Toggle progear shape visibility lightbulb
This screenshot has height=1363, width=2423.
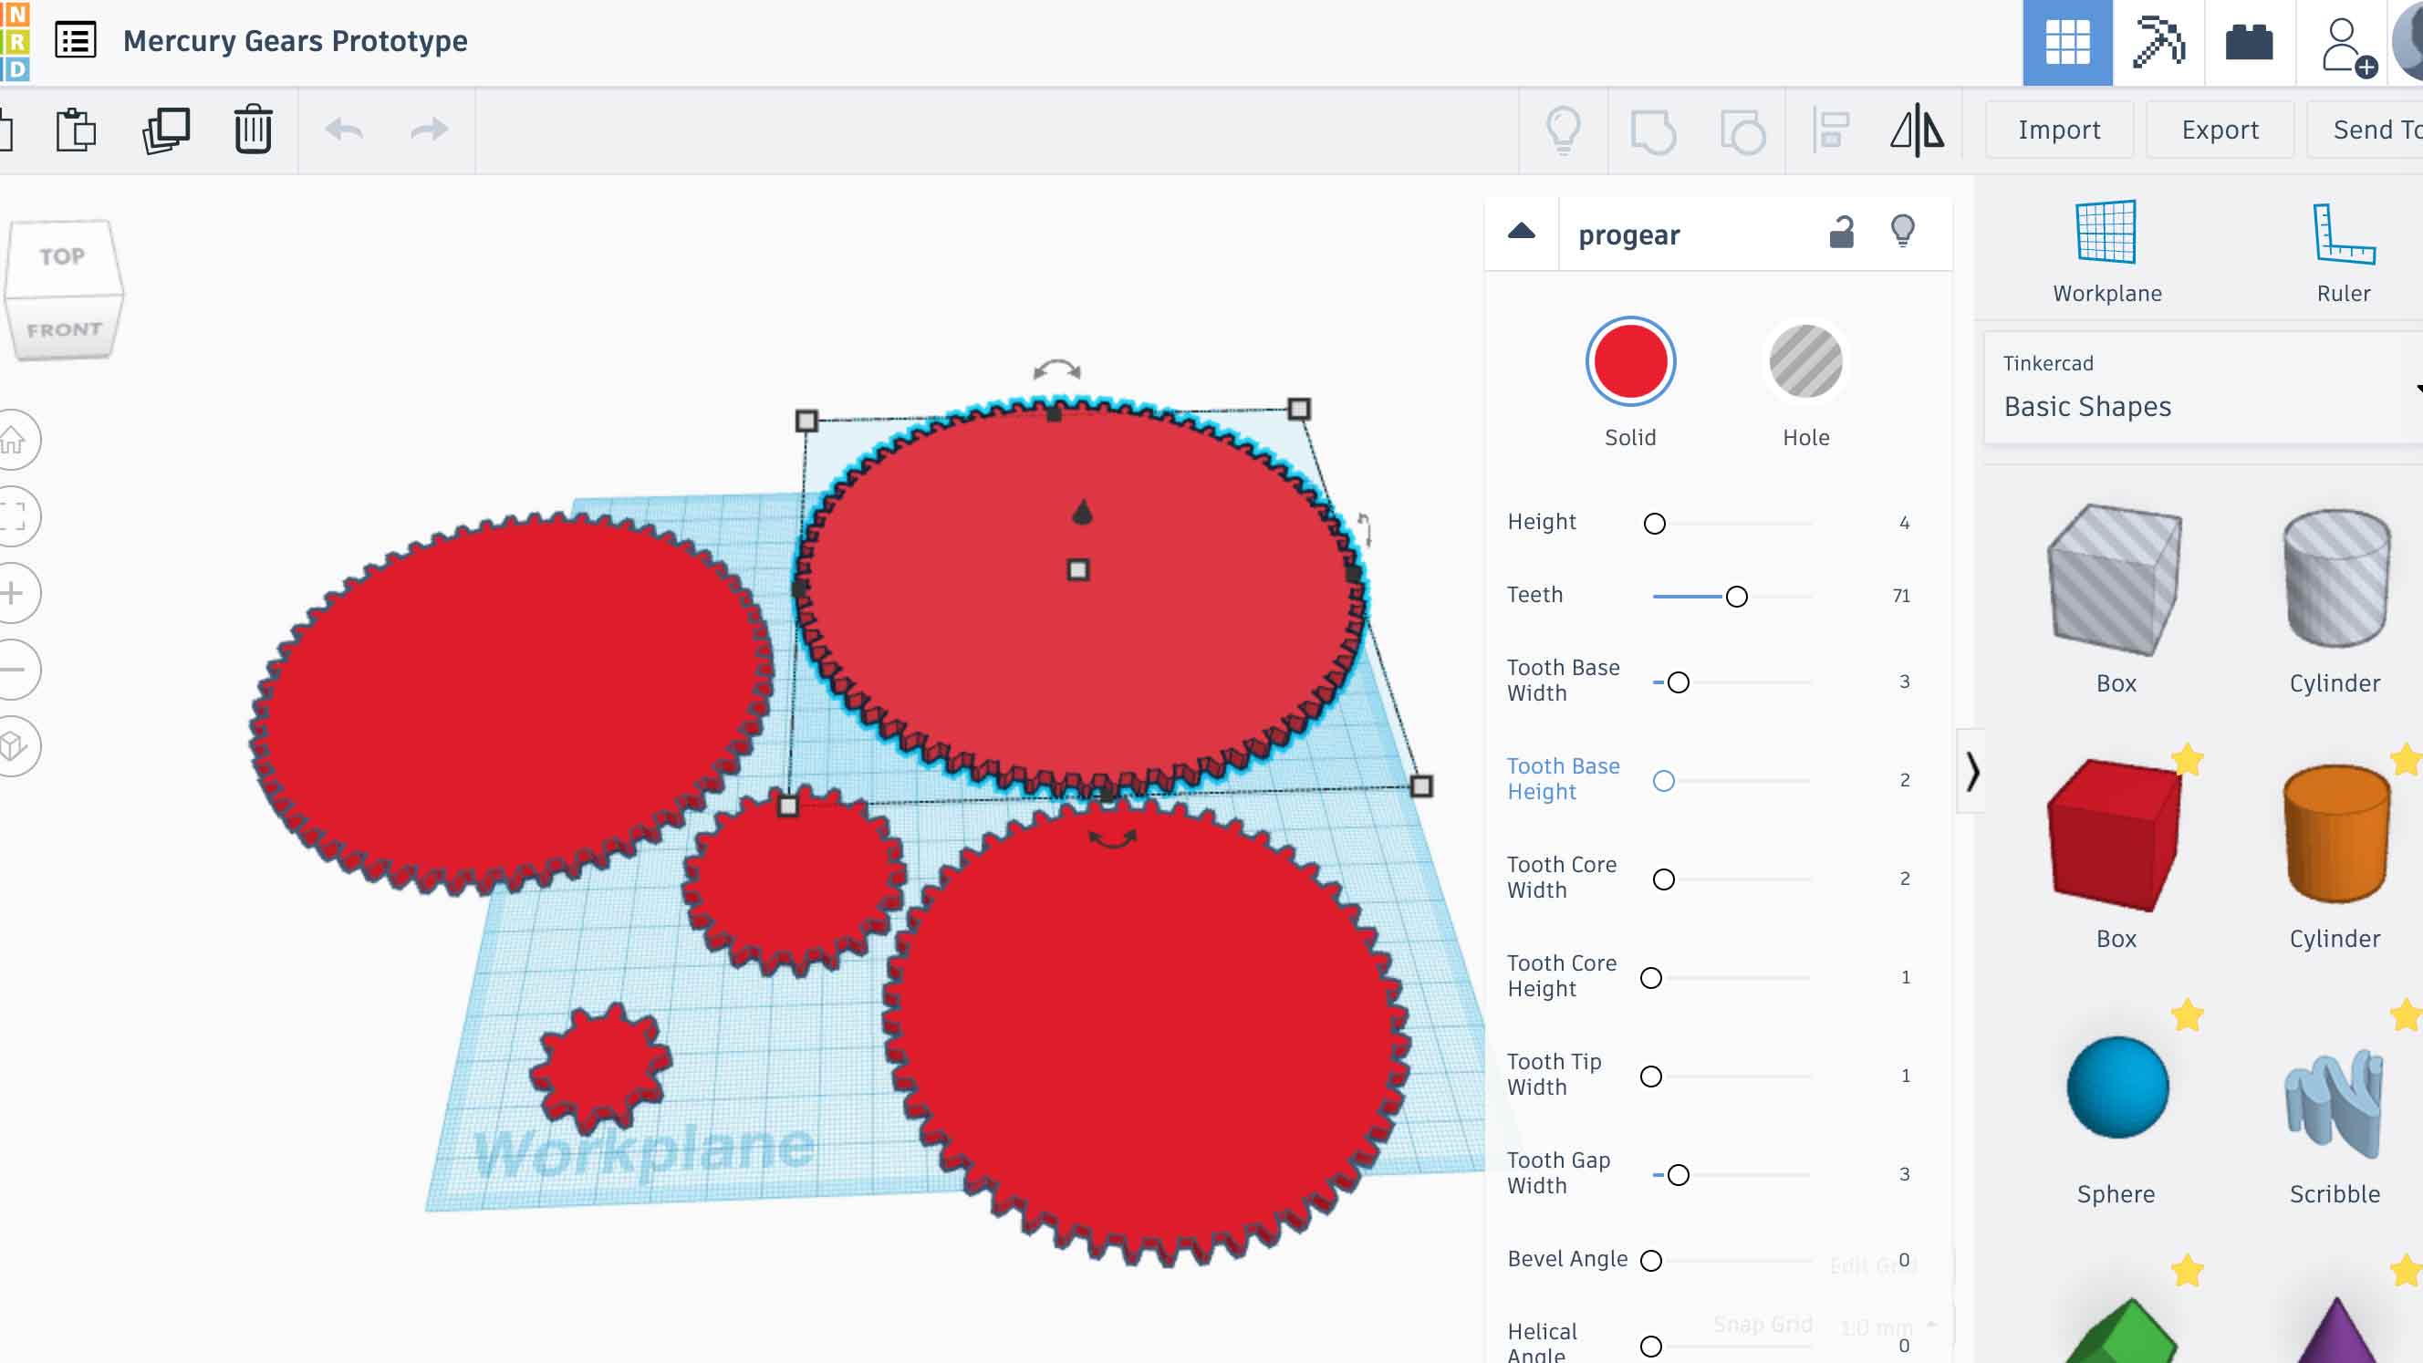pyautogui.click(x=1902, y=232)
